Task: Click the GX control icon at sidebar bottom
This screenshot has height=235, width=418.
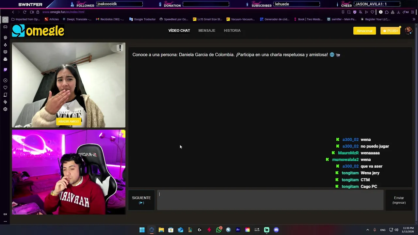Action: (x=5, y=214)
